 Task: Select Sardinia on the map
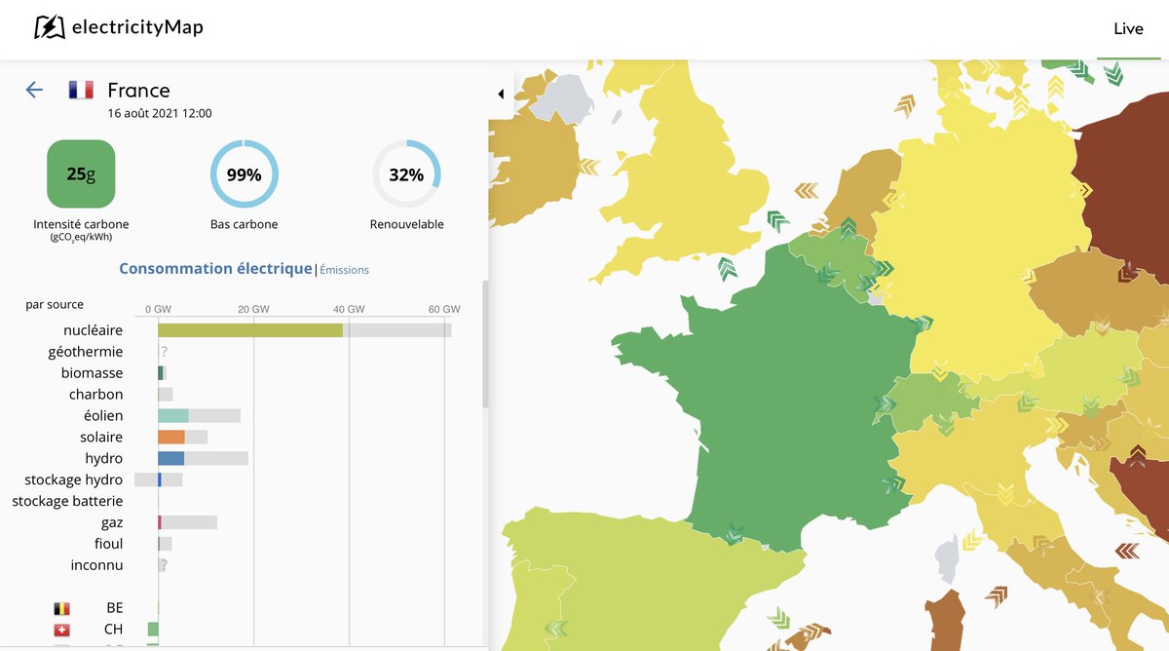click(x=945, y=621)
